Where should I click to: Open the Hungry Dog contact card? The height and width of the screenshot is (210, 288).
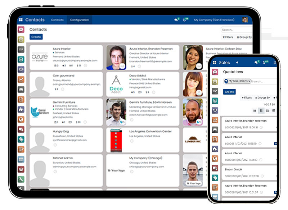[x=66, y=140]
